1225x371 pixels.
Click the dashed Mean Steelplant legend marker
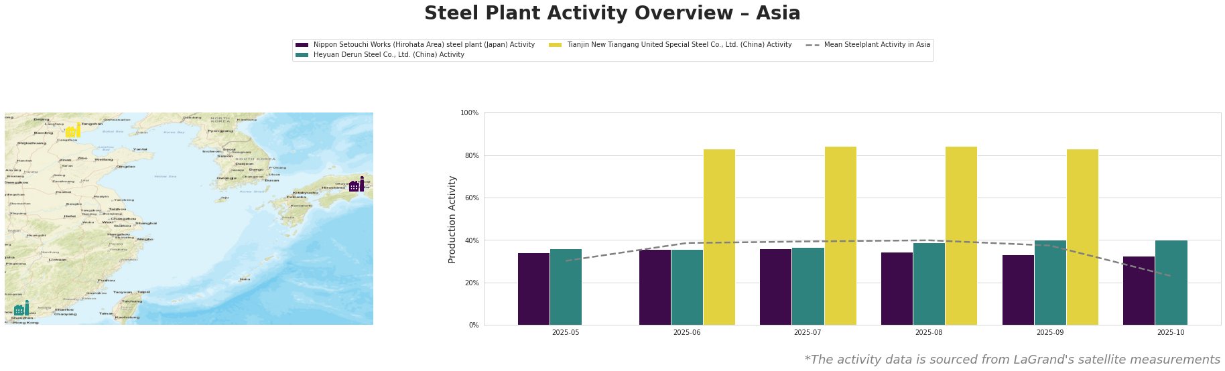(x=812, y=45)
